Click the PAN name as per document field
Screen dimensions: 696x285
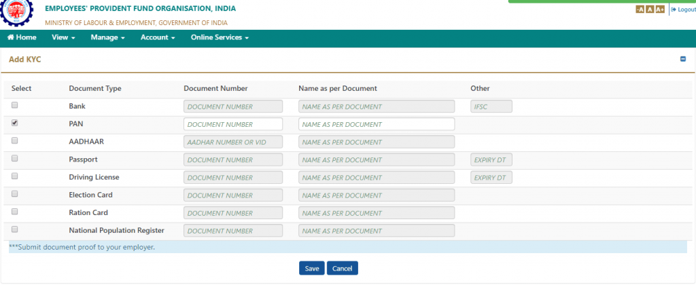[x=377, y=124]
